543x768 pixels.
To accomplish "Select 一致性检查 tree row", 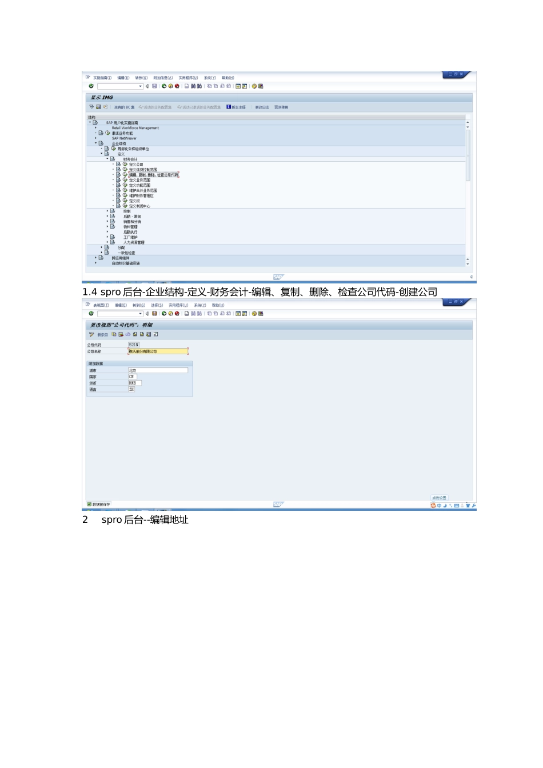I will click(x=126, y=253).
